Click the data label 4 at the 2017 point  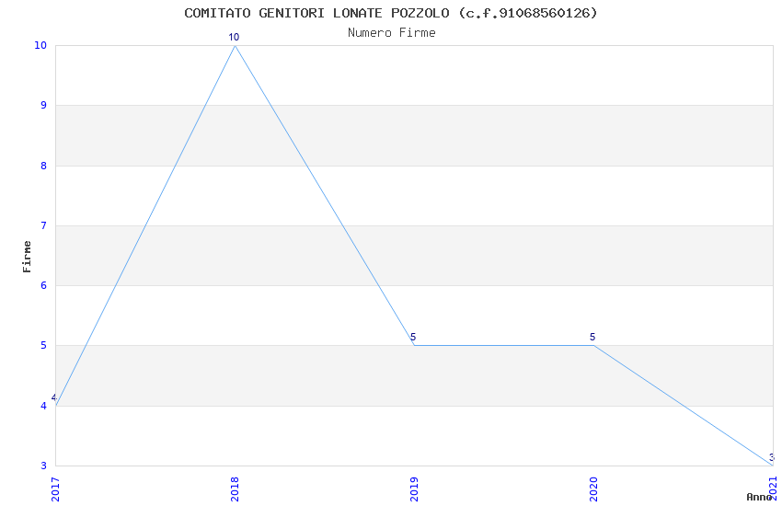(x=54, y=397)
